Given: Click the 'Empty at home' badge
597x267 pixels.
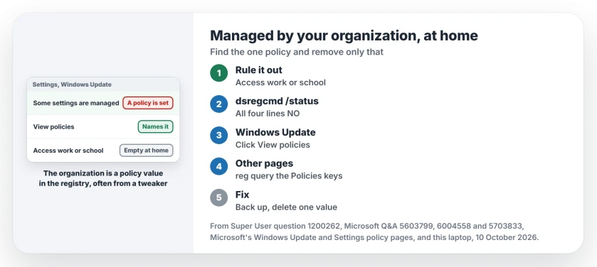Looking at the screenshot, I should (x=146, y=151).
